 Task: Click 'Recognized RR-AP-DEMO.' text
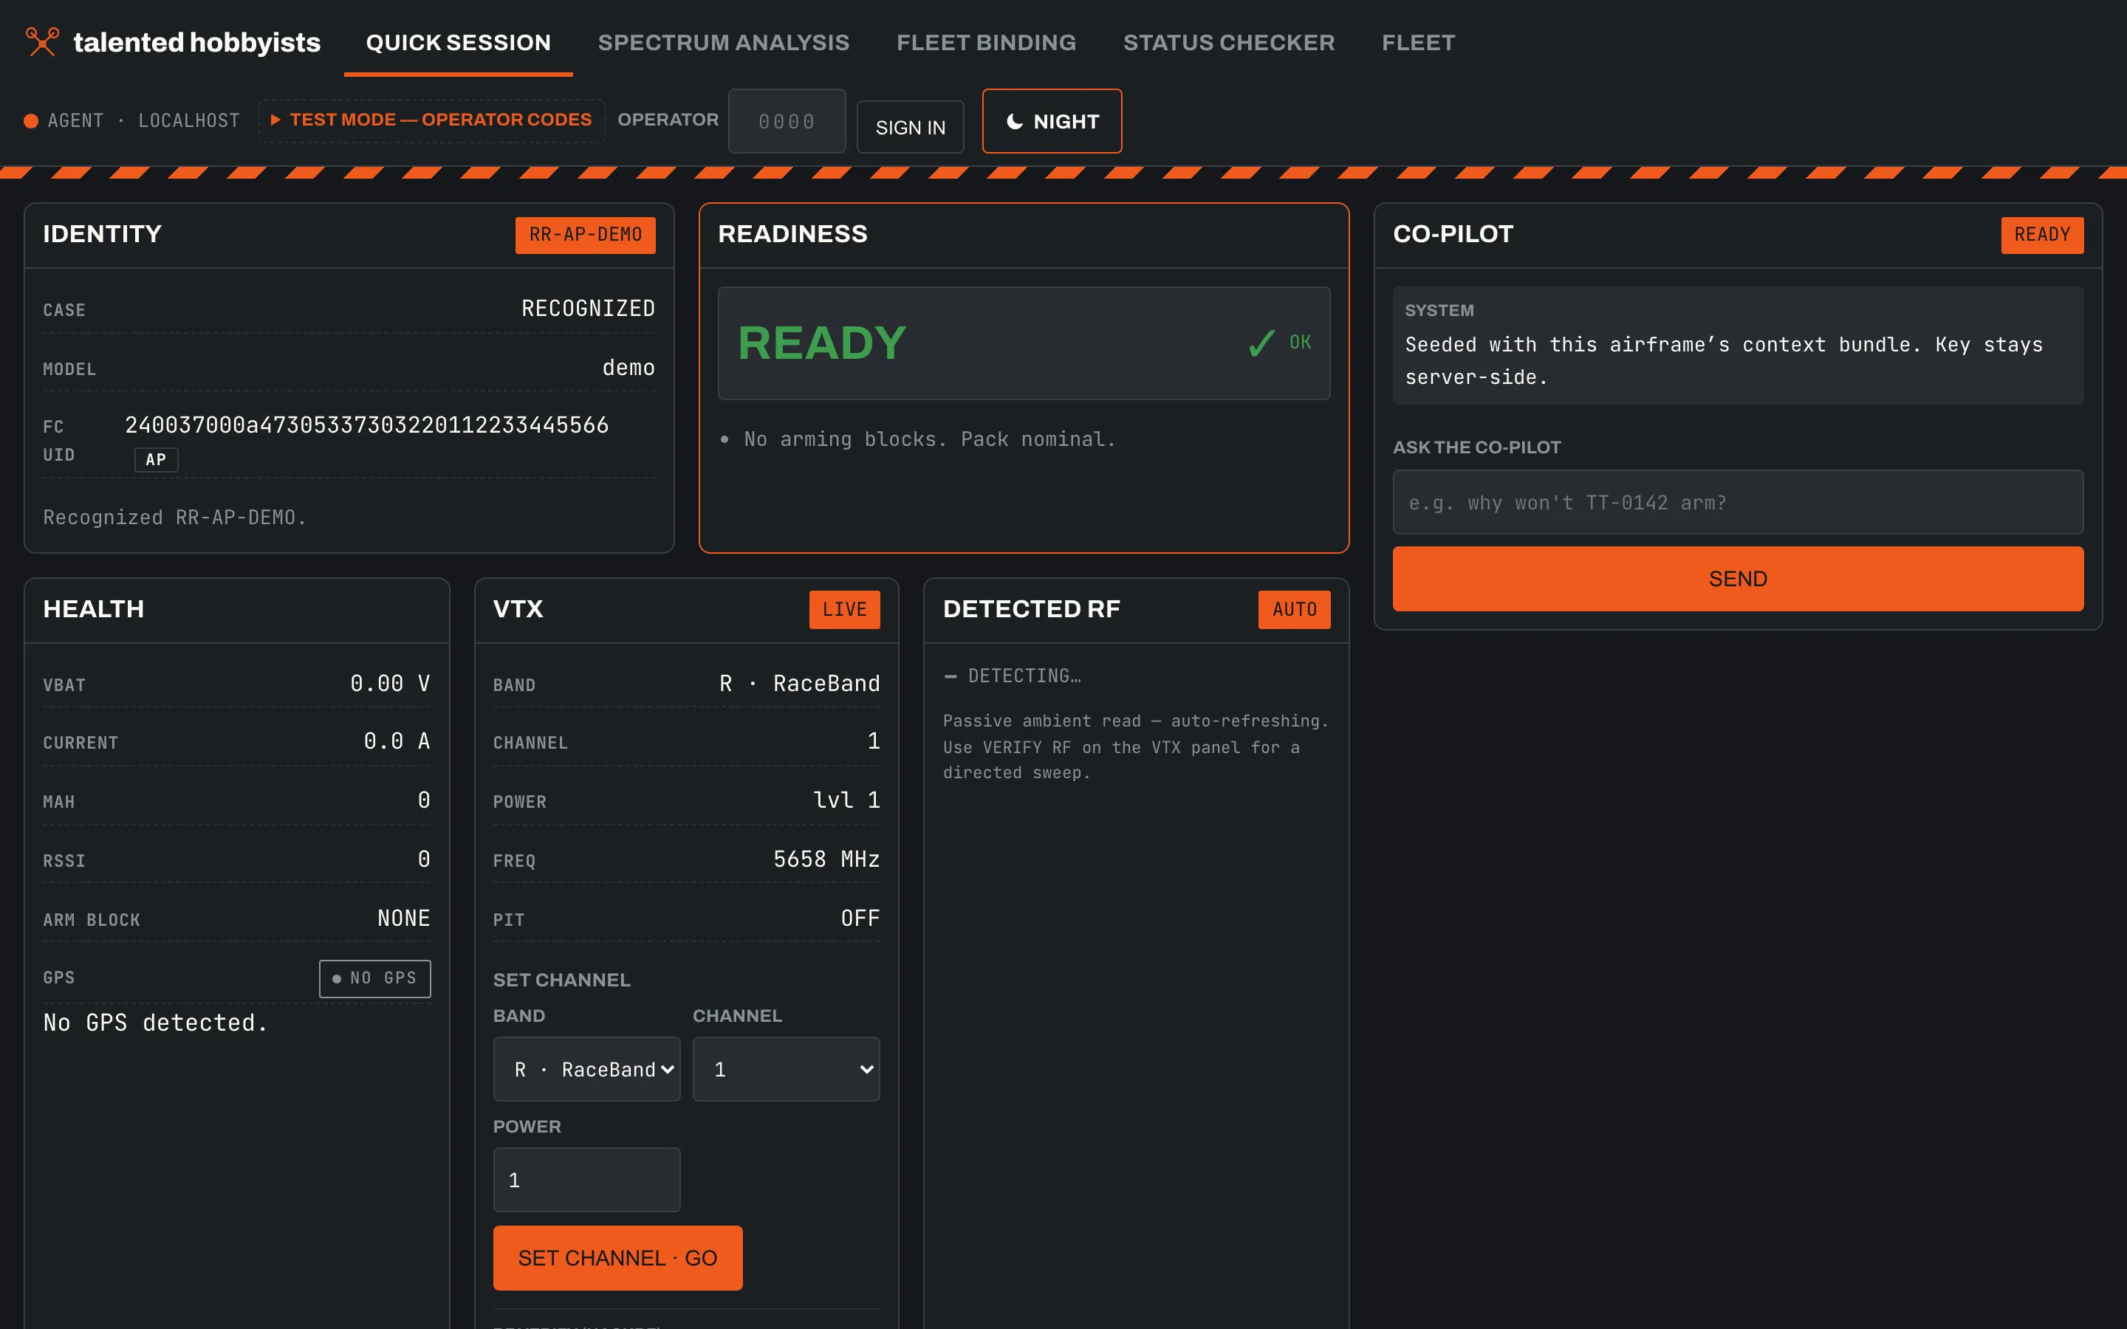(175, 518)
